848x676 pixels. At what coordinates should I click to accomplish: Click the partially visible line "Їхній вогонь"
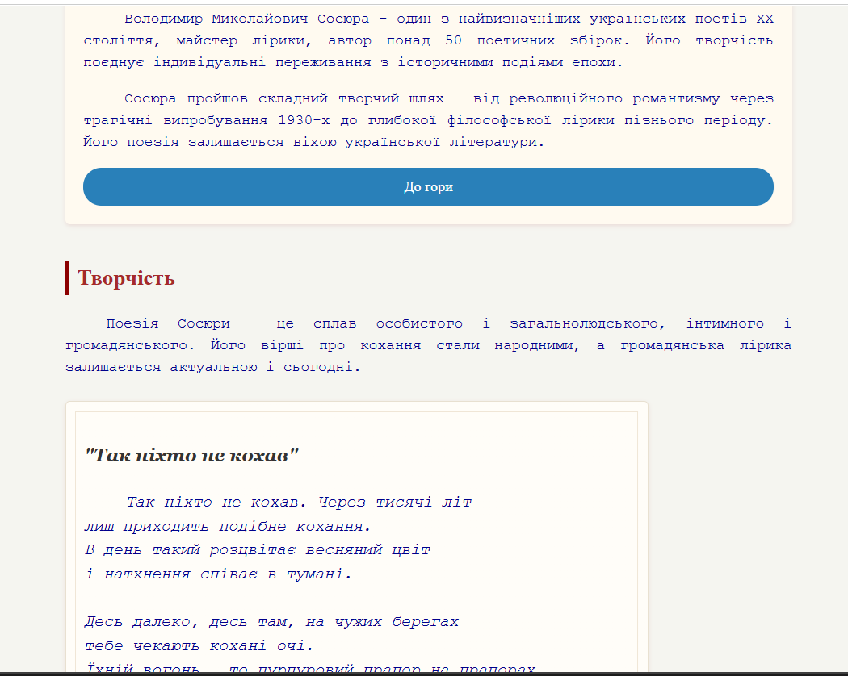tap(310, 668)
